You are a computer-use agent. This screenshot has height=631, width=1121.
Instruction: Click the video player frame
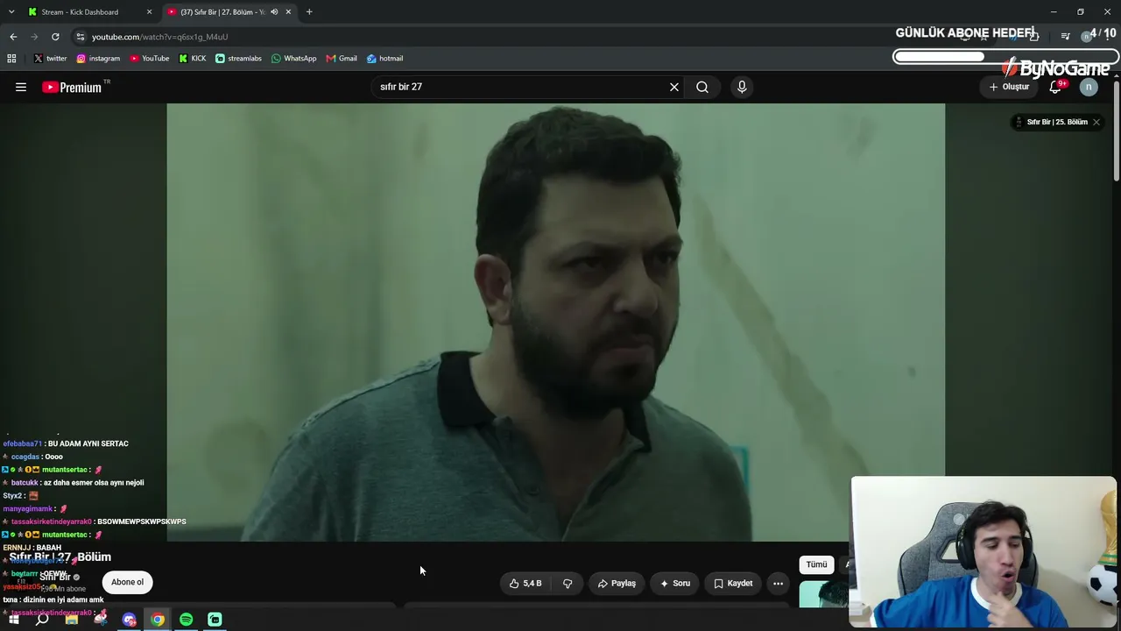555,322
